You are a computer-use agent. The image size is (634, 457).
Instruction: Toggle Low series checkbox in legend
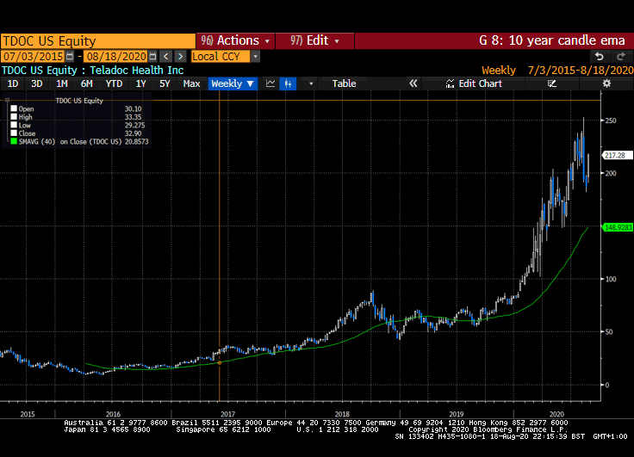click(14, 125)
